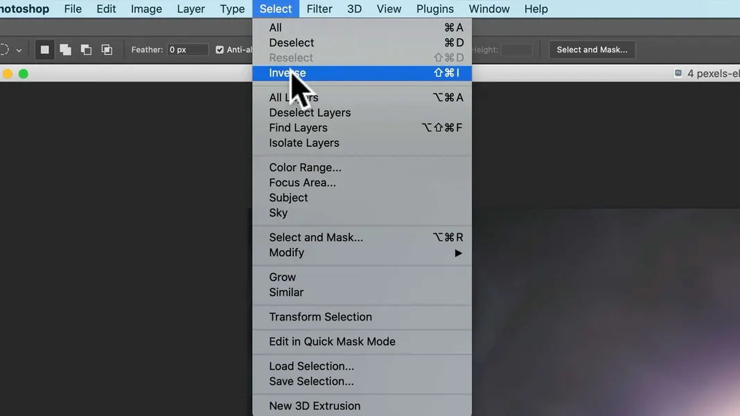This screenshot has width=740, height=416.
Task: Click the Select and Mask... button
Action: [x=592, y=50]
